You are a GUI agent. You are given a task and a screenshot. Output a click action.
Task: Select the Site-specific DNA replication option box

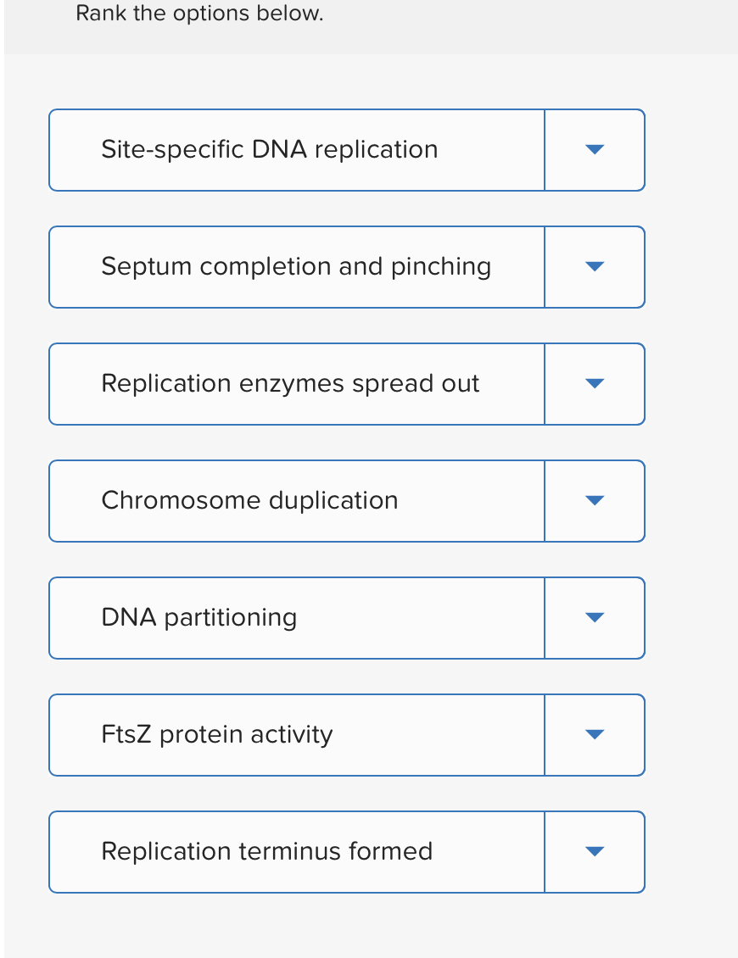click(297, 149)
